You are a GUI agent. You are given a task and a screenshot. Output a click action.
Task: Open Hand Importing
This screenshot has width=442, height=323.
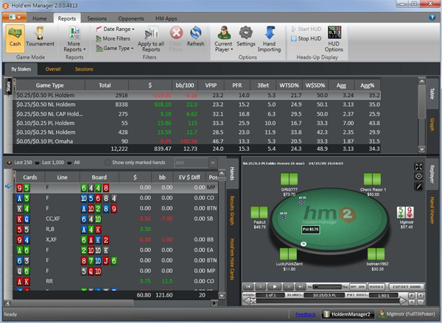(x=270, y=37)
